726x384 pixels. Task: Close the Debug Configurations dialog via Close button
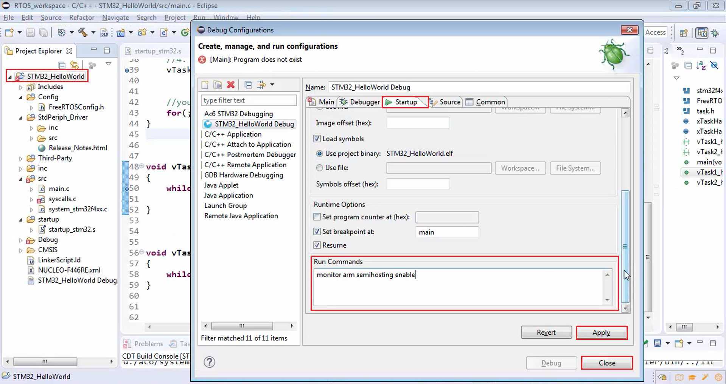point(607,363)
